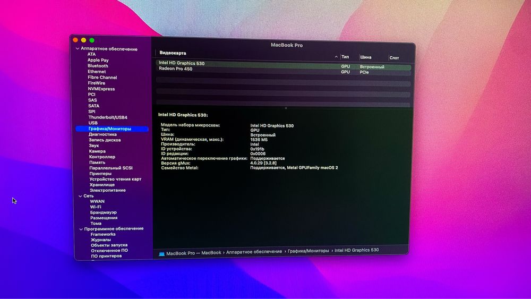Screen dimensions: 531x299
Task: Select ПО принтеров in the sidebar
Action: 106,256
